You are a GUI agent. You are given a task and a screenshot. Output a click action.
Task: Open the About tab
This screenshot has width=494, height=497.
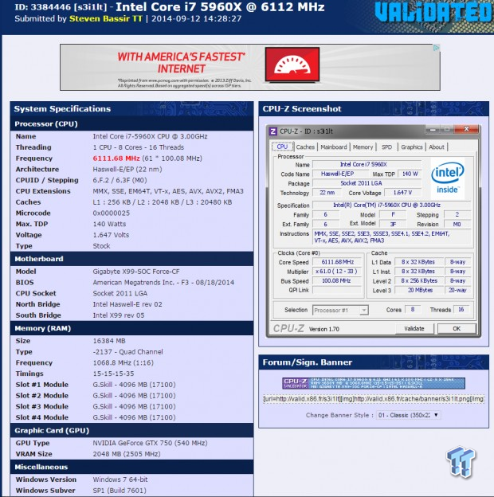(x=437, y=147)
